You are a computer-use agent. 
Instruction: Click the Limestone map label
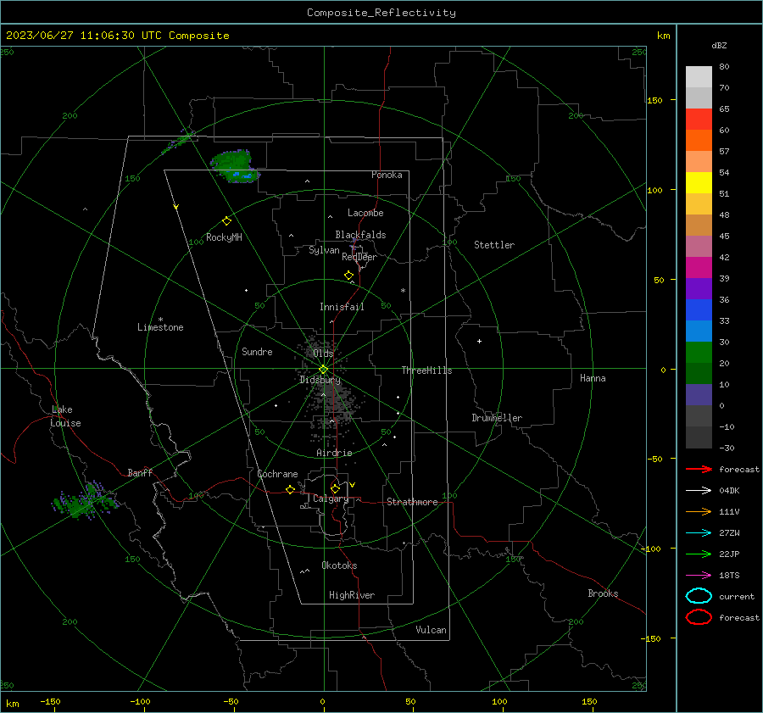(x=160, y=327)
